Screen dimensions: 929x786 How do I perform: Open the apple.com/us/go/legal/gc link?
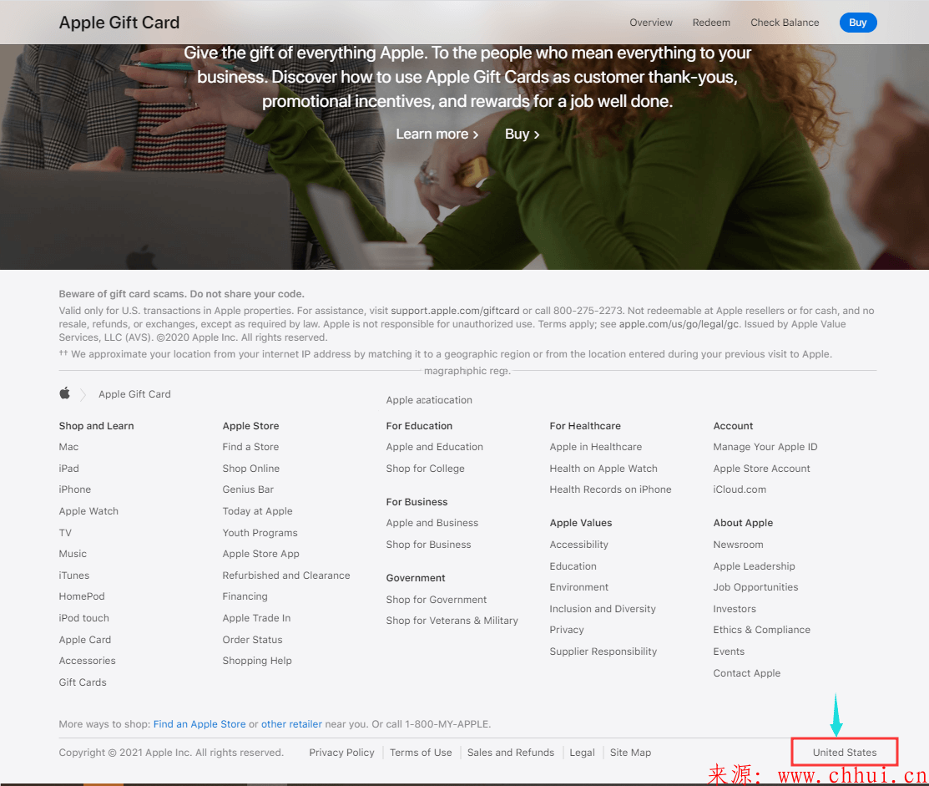pos(679,324)
